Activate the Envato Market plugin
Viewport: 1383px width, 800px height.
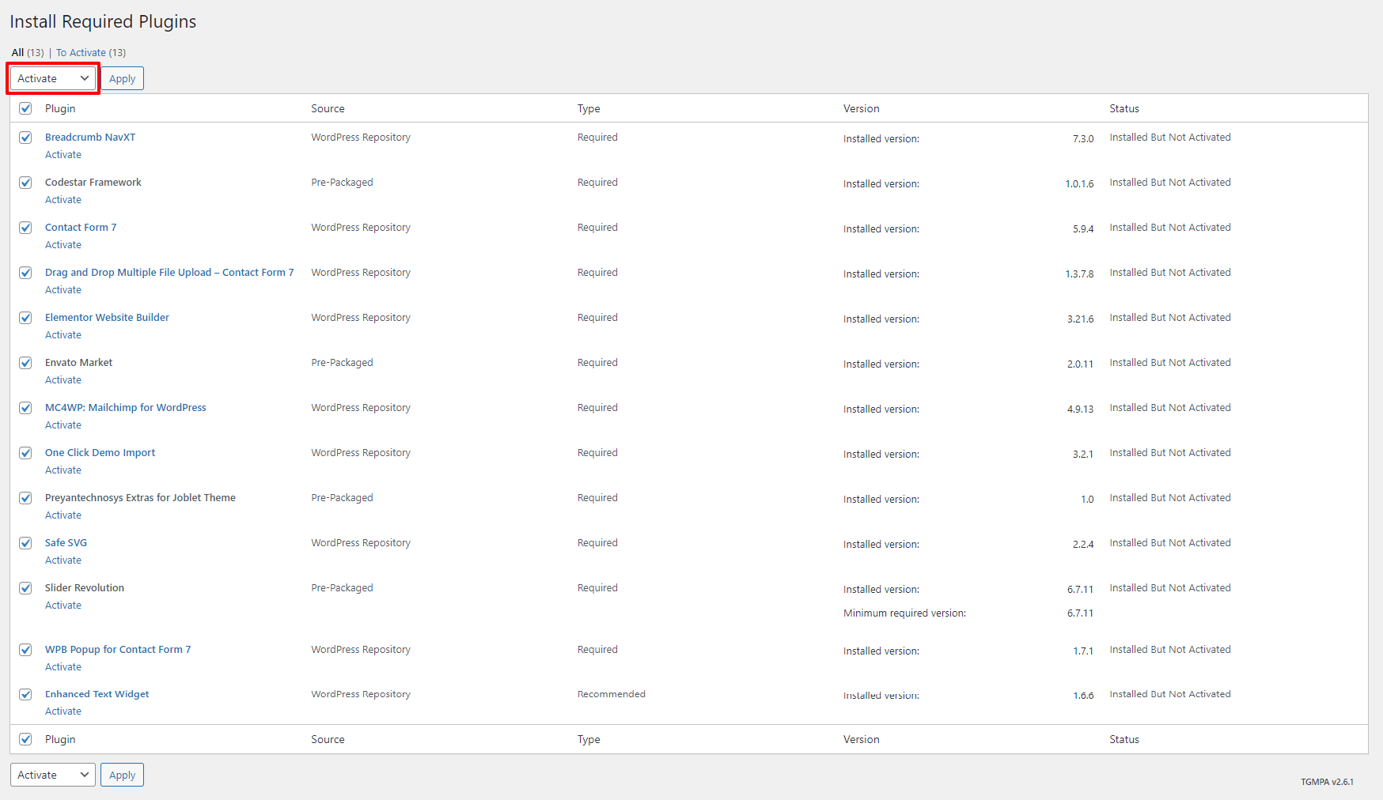click(63, 380)
